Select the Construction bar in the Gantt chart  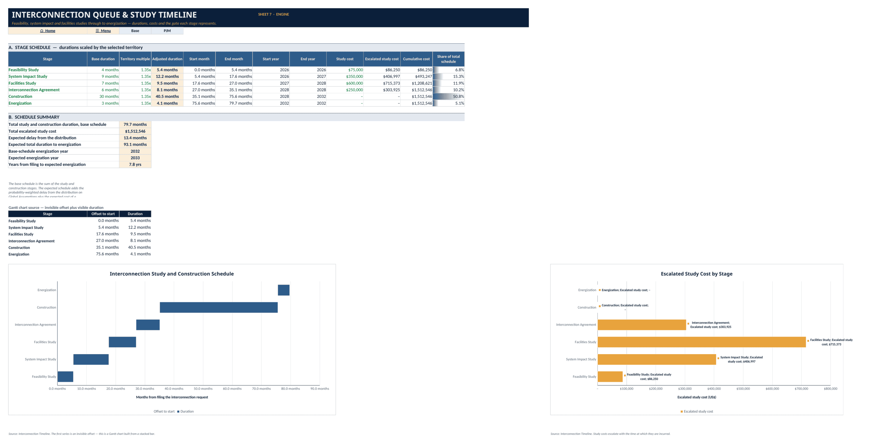tap(219, 307)
